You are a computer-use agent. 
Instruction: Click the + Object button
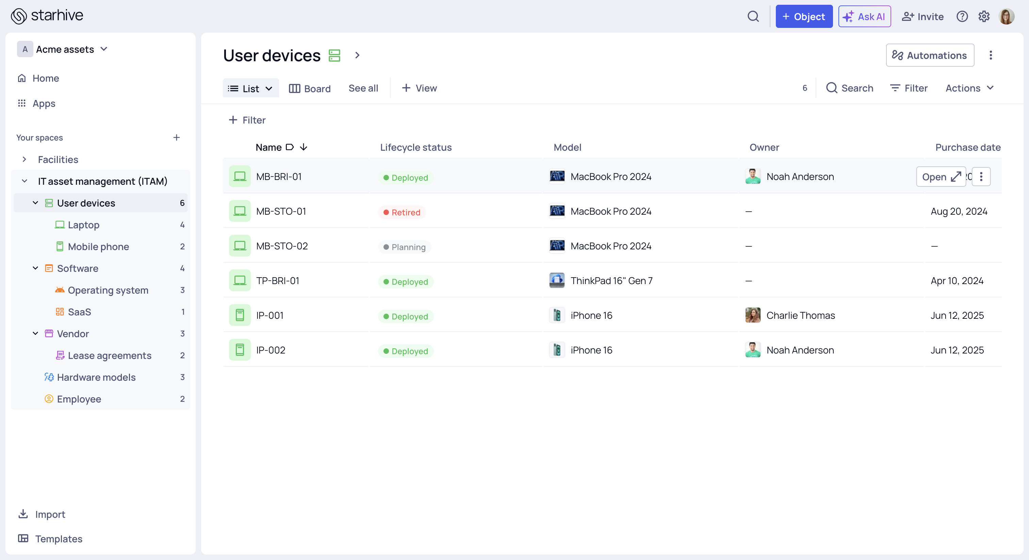pos(804,16)
